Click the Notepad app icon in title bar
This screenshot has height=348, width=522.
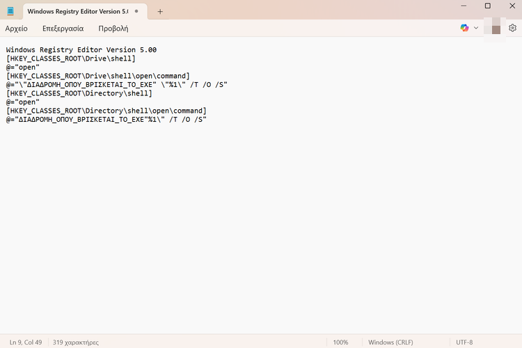[x=10, y=11]
